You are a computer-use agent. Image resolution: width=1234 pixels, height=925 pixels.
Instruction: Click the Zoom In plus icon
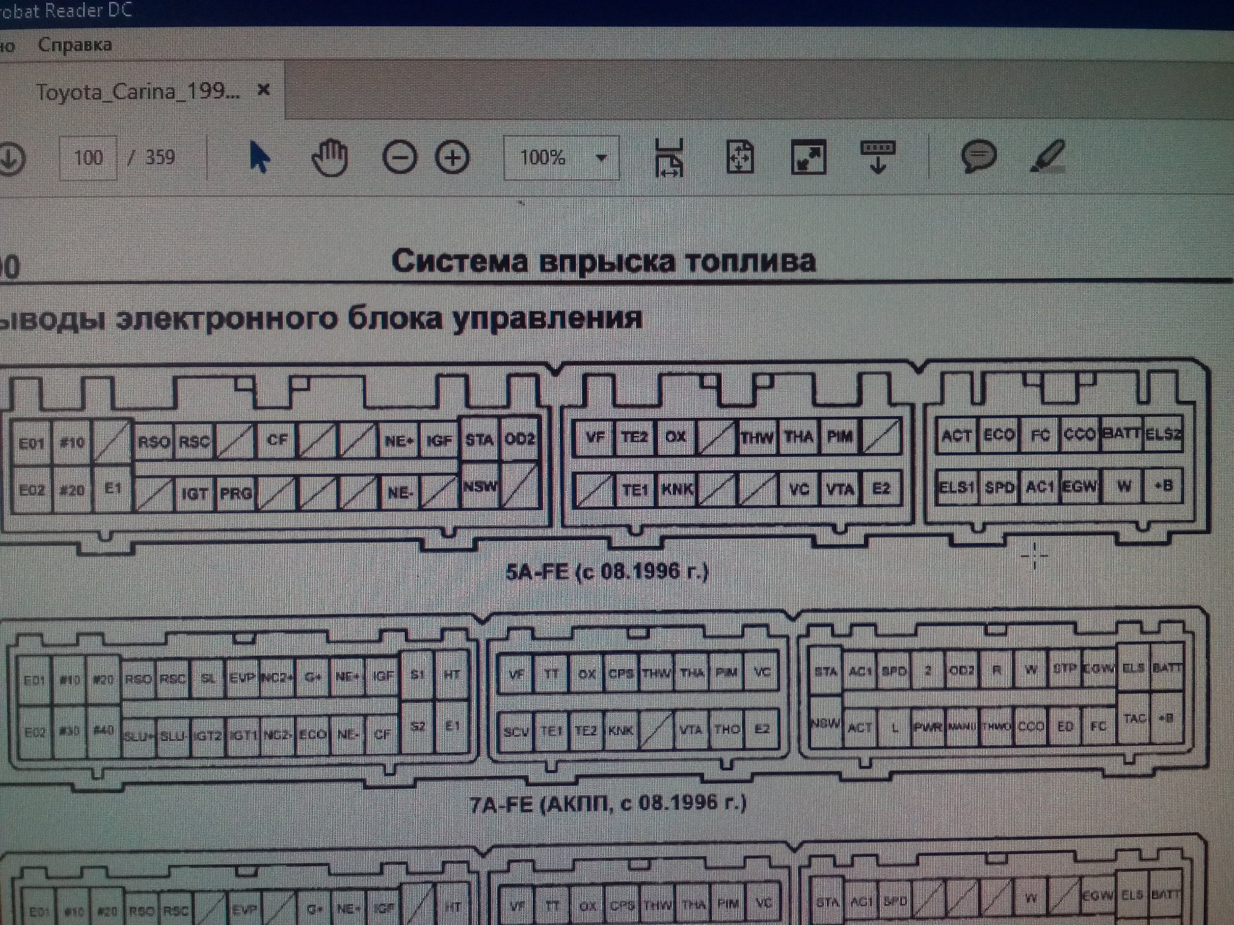point(453,157)
